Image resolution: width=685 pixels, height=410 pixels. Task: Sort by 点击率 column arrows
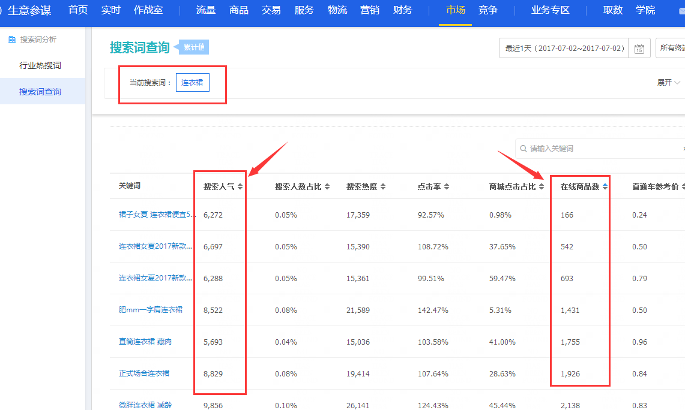tap(447, 186)
